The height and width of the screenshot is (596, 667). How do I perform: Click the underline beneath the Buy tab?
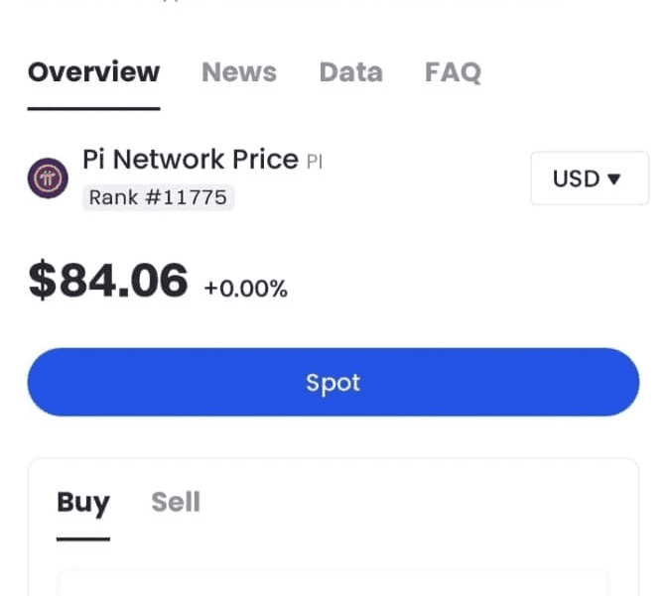(x=83, y=539)
